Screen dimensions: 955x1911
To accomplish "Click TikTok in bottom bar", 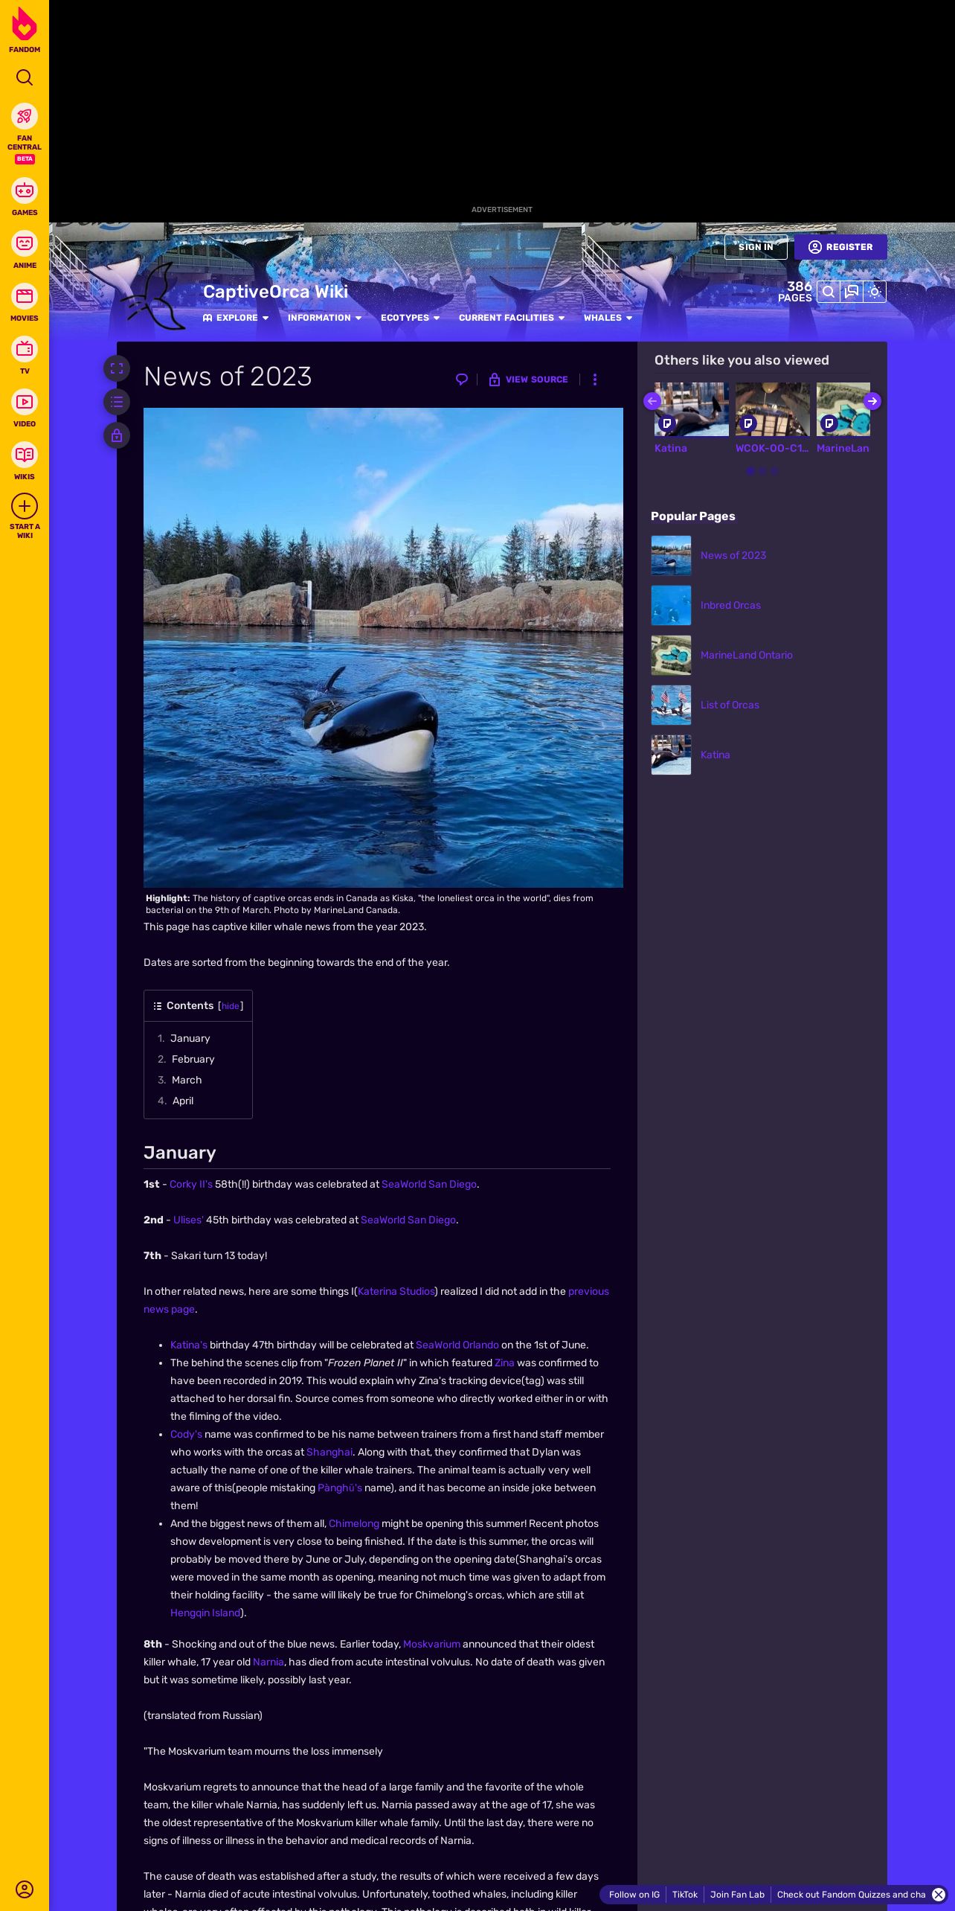I will pos(685,1895).
